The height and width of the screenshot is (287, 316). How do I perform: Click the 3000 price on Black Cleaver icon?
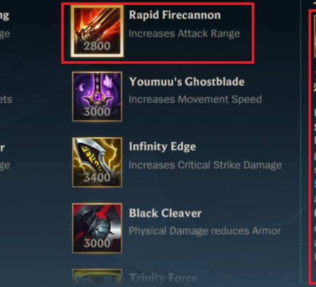click(97, 243)
